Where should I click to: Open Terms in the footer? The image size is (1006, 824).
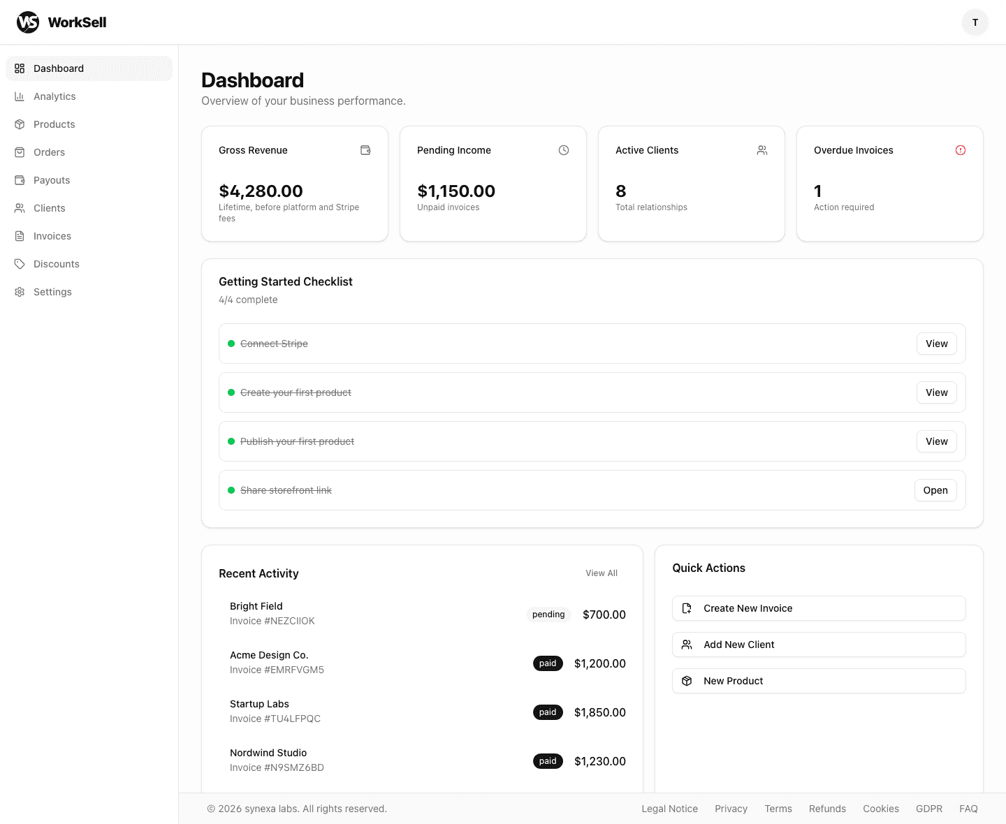pos(778,809)
